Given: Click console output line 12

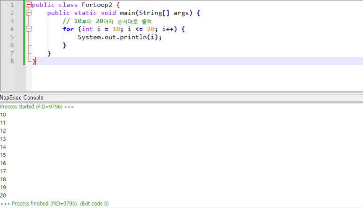Looking at the screenshot, I should 3,131.
